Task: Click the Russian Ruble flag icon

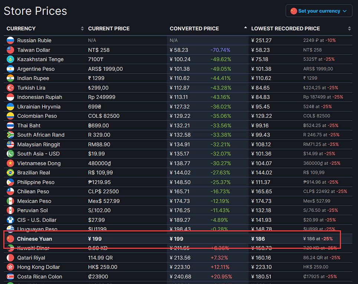Action: click(10, 40)
